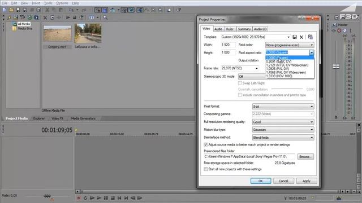
Task: Click OK in Project Properties
Action: (x=261, y=181)
